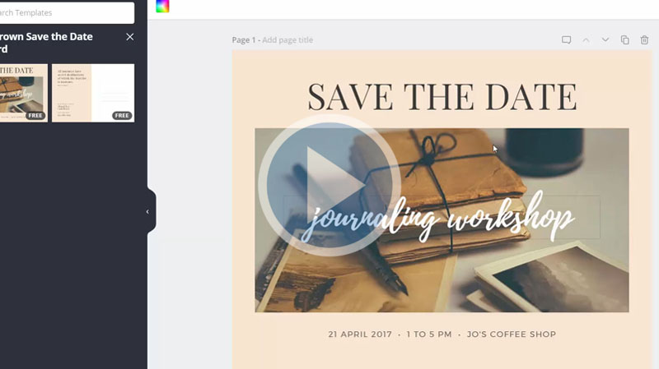The width and height of the screenshot is (659, 369).
Task: Click Add page title field
Action: point(287,39)
